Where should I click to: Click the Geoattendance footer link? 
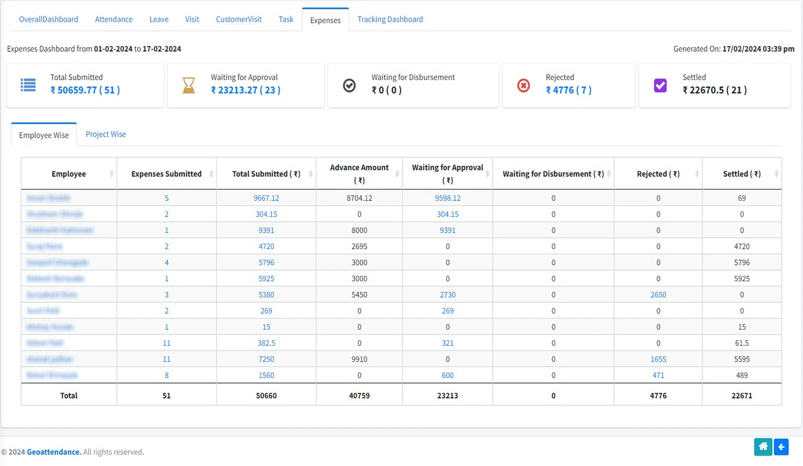(x=54, y=452)
